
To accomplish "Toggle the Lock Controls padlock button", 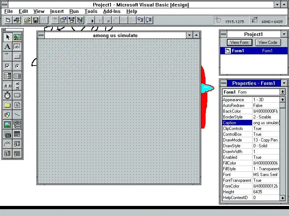I will click(x=44, y=20).
